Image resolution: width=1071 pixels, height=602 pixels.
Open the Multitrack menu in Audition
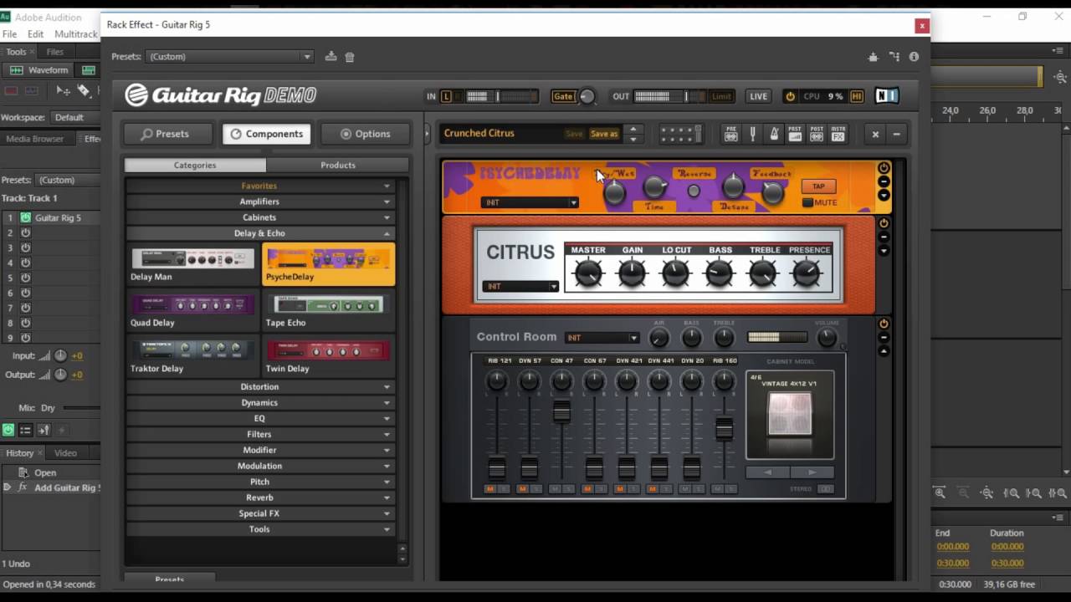pyautogui.click(x=75, y=34)
